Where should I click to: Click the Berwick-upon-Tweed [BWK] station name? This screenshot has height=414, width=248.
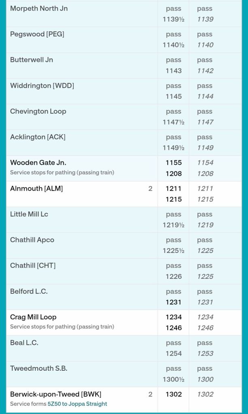56,394
